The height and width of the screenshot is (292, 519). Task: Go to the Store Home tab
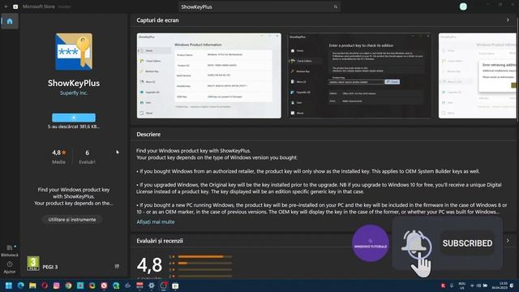click(10, 21)
